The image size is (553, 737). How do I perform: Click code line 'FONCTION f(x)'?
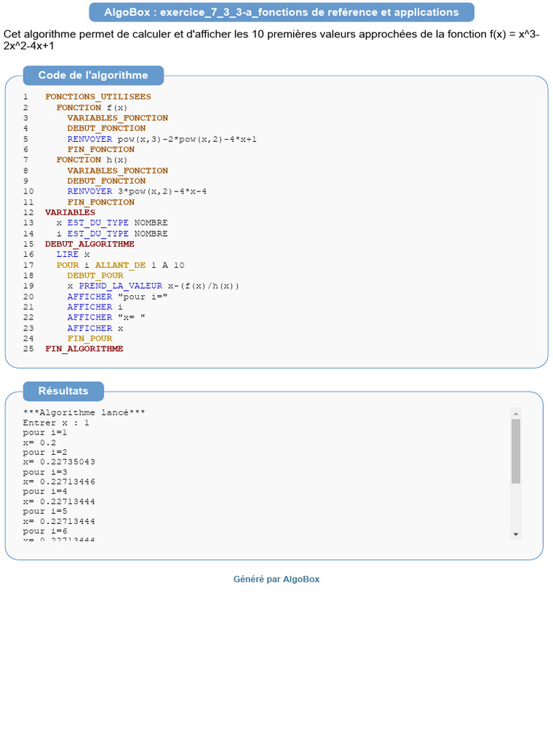click(x=91, y=108)
